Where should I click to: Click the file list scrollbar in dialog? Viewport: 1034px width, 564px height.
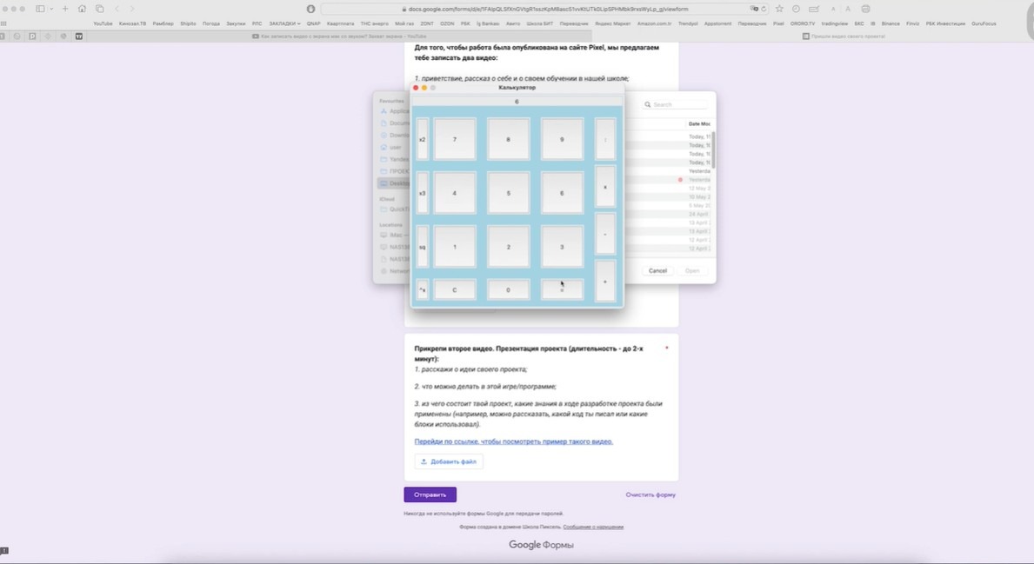[713, 148]
